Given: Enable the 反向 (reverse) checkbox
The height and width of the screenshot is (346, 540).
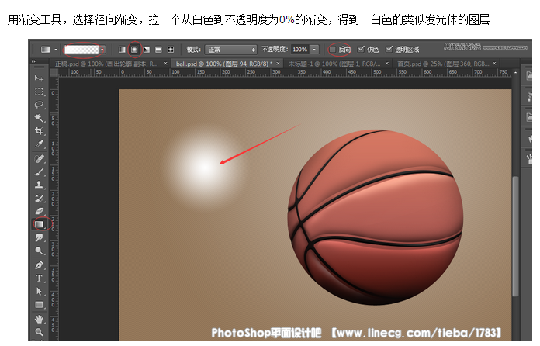Looking at the screenshot, I should point(332,50).
